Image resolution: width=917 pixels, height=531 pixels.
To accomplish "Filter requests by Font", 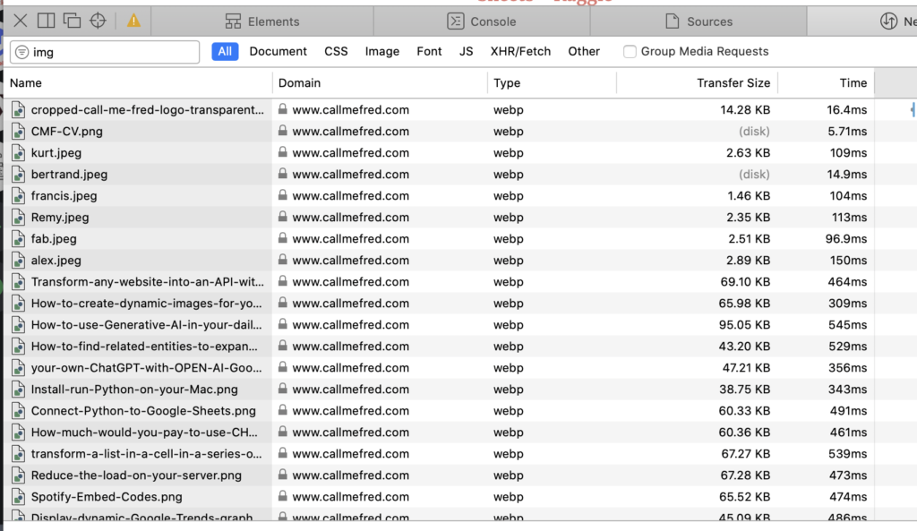I will coord(429,51).
